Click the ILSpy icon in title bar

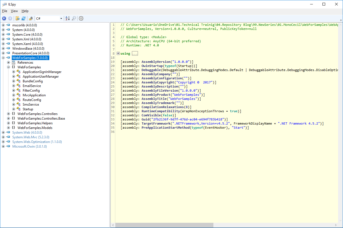4,4
